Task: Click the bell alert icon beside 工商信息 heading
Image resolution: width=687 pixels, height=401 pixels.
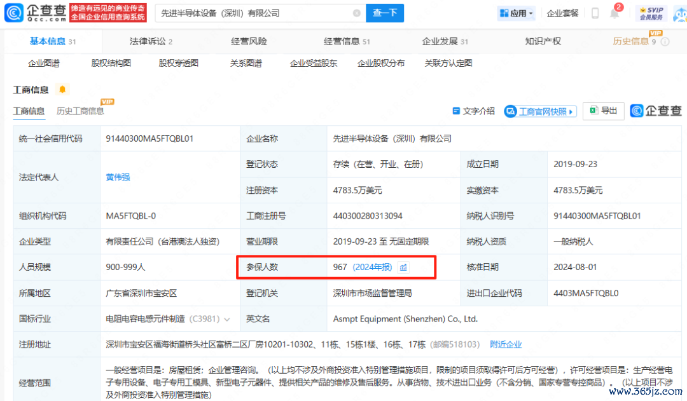Action: 62,90
